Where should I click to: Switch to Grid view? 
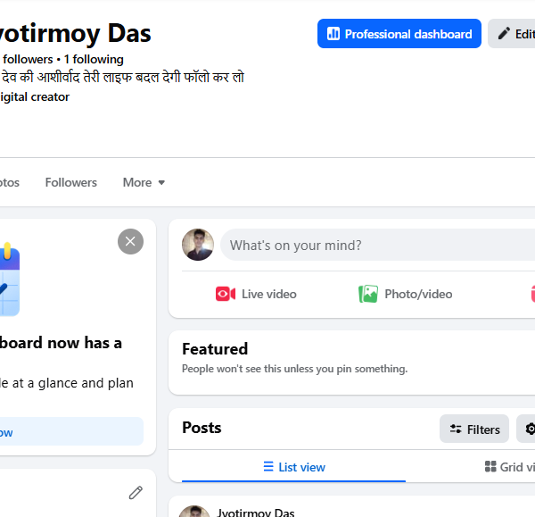510,467
